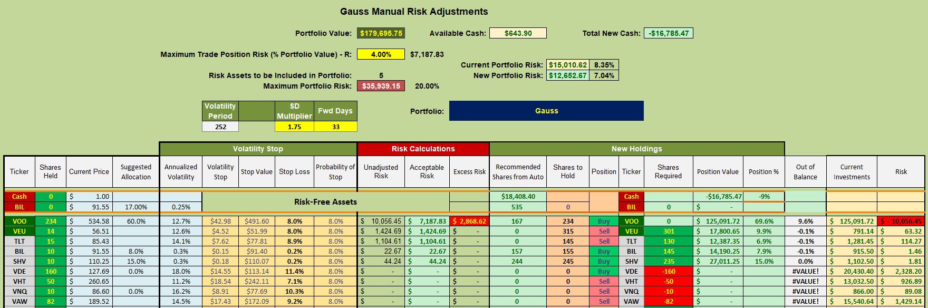This screenshot has width=928, height=308.
Task: Click the VAW current investments 15,540.64
Action: click(852, 301)
